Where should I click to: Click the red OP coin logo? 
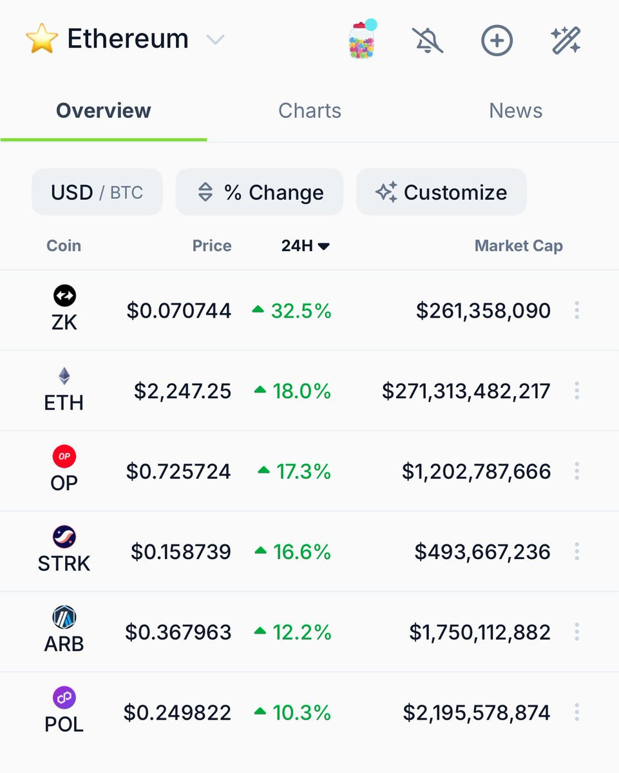pyautogui.click(x=64, y=457)
